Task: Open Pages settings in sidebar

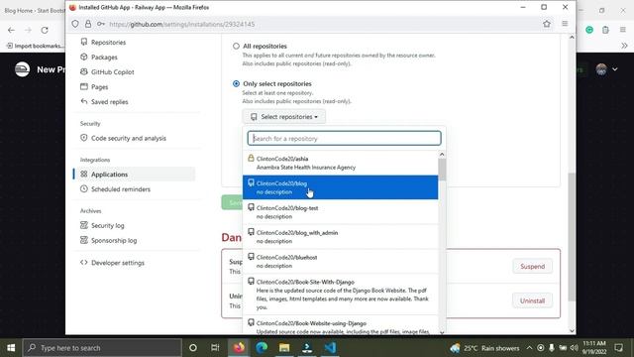Action: [99, 87]
